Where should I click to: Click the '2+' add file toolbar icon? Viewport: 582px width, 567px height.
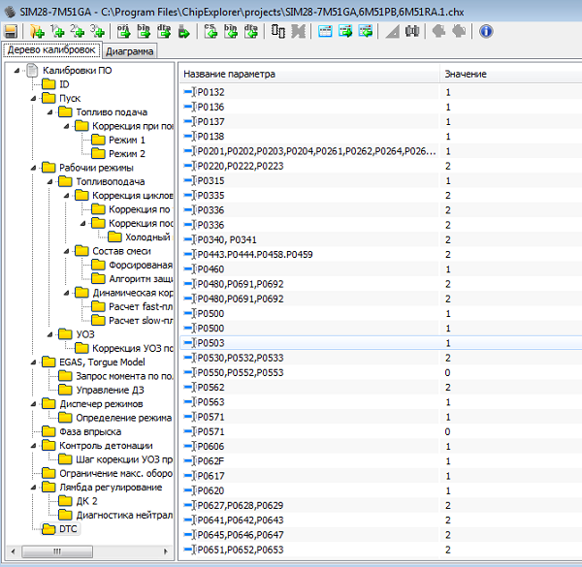click(78, 31)
